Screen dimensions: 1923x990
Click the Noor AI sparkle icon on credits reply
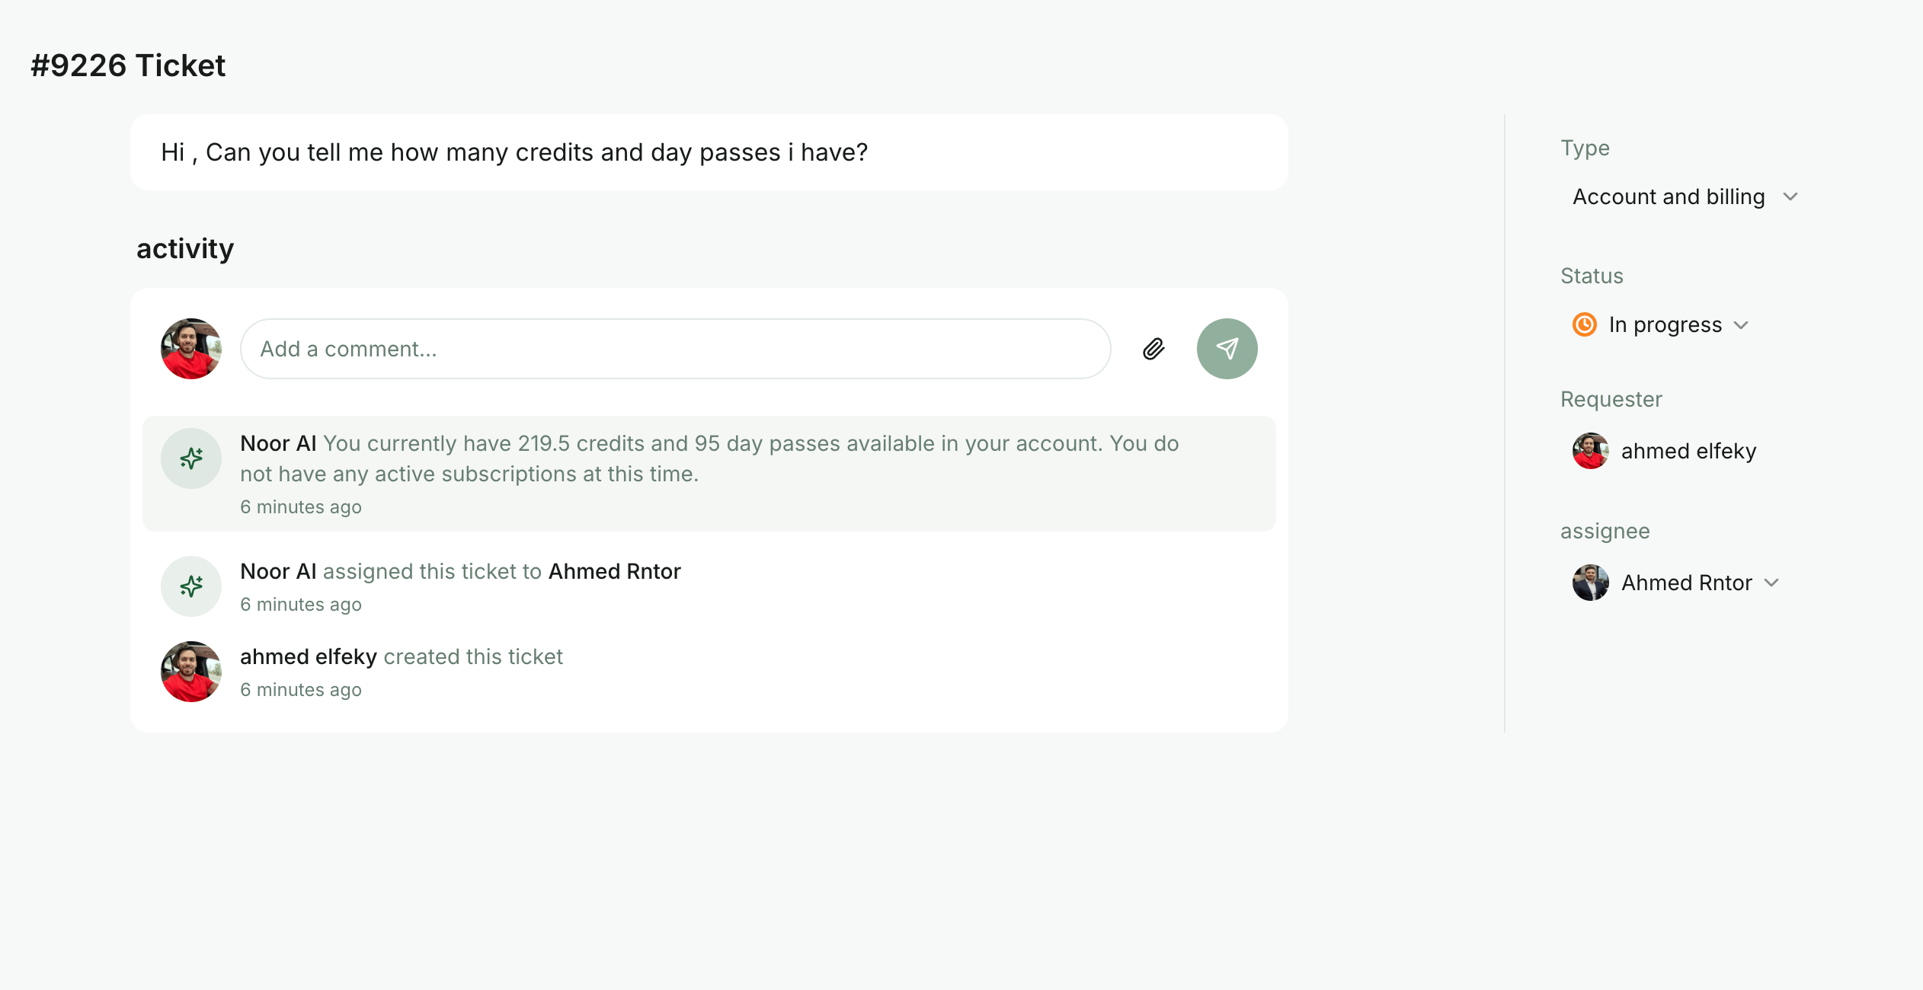coord(191,458)
